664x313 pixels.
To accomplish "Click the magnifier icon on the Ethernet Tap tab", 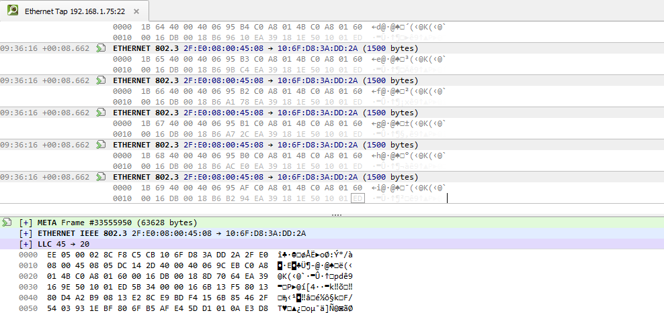I will point(13,11).
